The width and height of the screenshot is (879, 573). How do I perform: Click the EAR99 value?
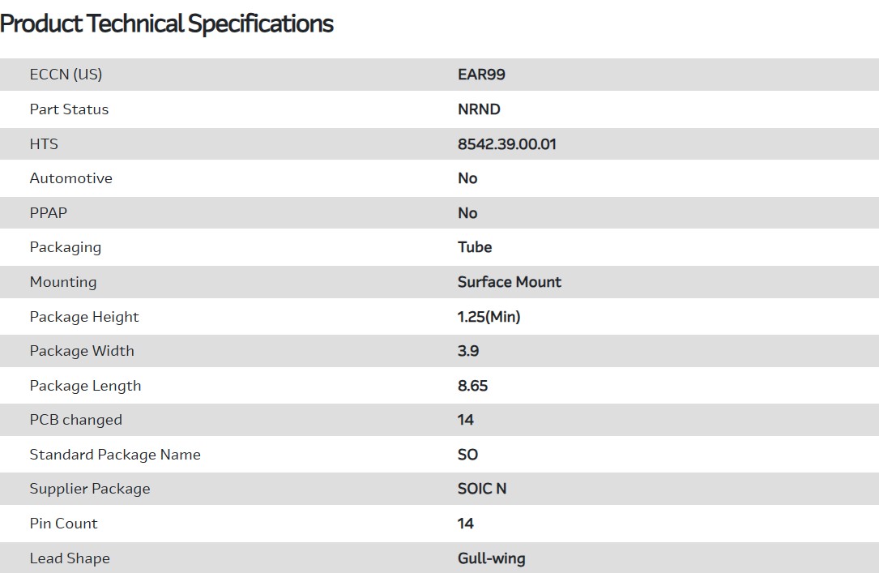tap(481, 75)
